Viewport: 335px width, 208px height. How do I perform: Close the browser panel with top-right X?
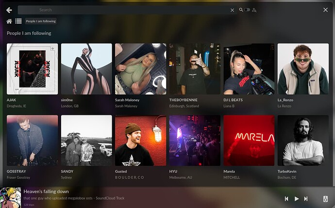[x=325, y=10]
